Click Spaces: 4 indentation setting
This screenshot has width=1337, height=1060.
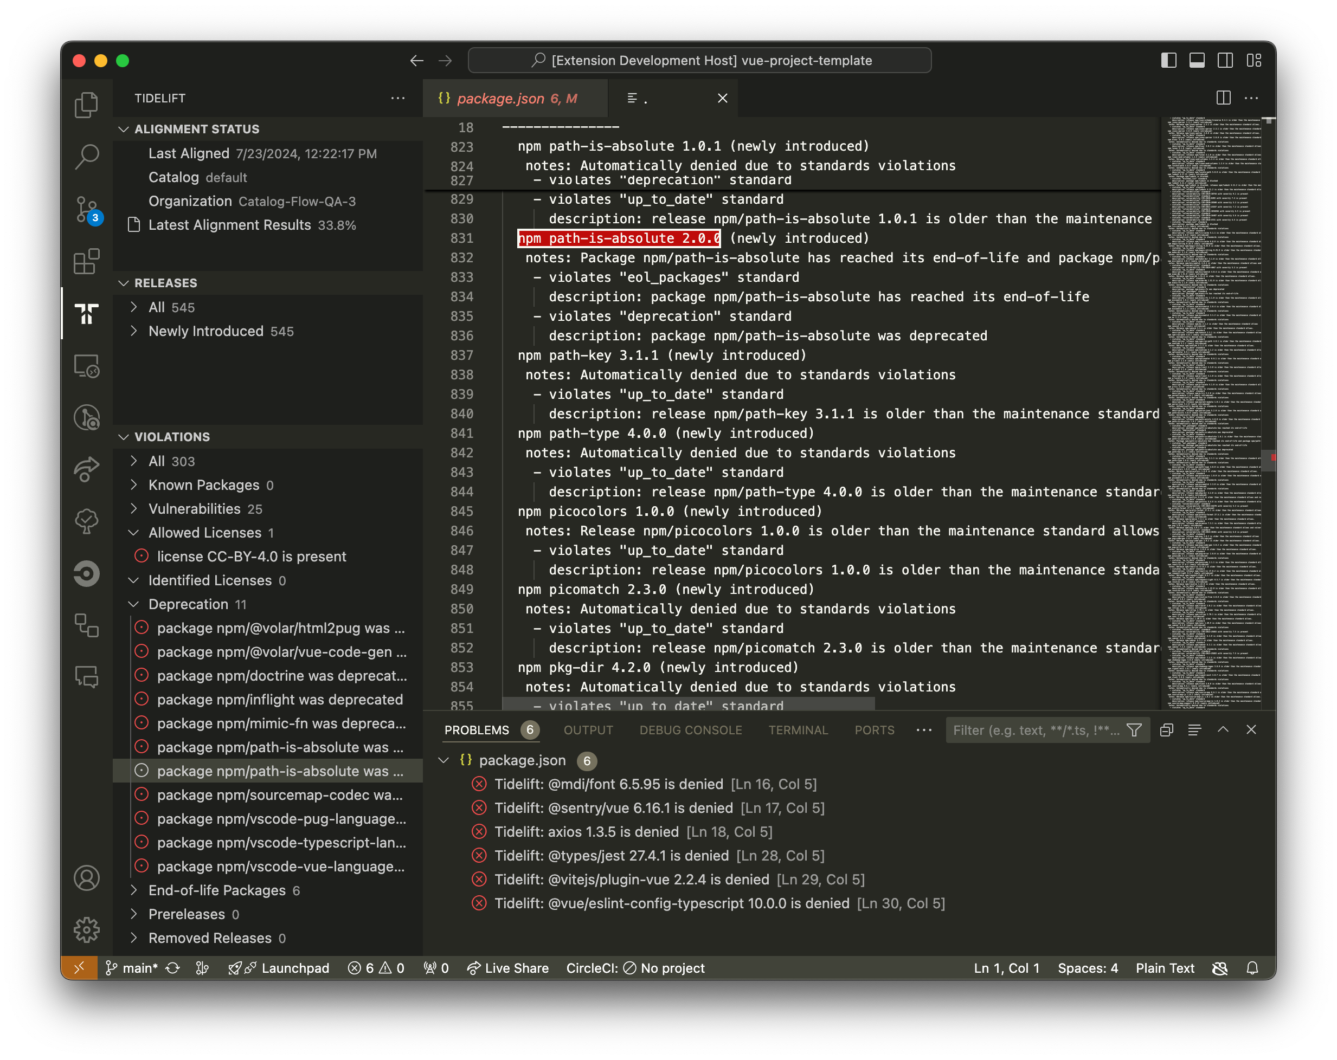(1088, 968)
